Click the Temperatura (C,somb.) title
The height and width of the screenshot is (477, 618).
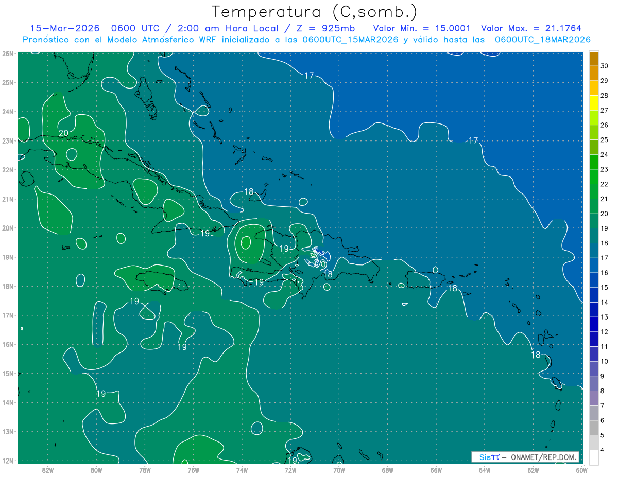[314, 11]
